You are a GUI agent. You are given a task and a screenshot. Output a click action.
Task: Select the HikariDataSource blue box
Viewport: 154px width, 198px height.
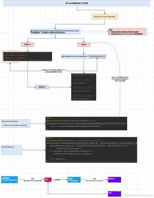(x=11, y=150)
